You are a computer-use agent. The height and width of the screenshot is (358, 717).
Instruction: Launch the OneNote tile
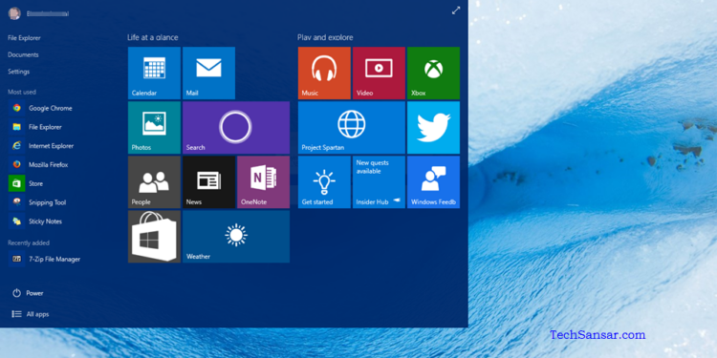pos(263,181)
